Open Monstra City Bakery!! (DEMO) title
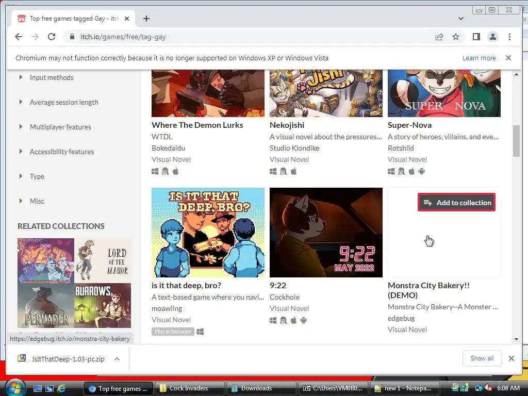 [428, 290]
